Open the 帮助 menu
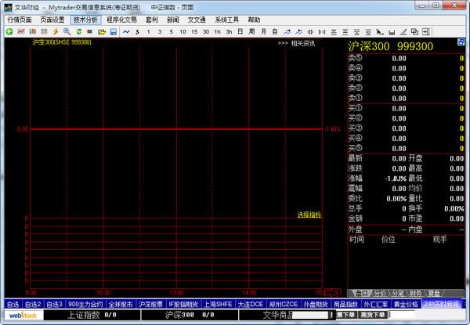 [254, 20]
